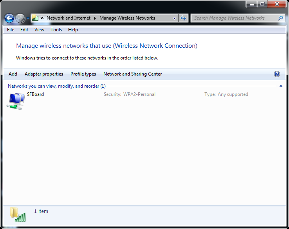Click Adapter properties in the toolbar

pos(44,74)
